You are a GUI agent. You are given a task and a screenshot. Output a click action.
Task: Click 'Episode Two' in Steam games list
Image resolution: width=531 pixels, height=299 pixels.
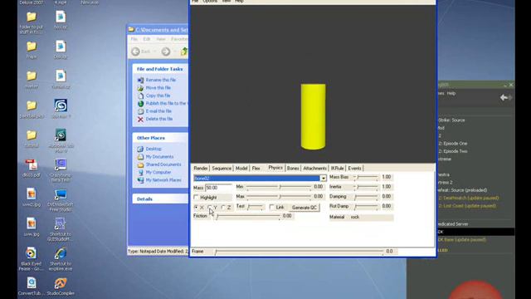[453, 151]
